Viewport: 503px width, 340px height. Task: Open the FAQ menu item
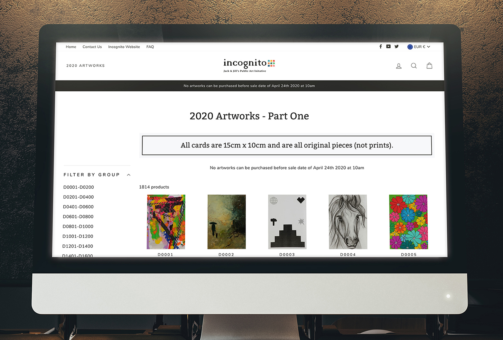pos(150,47)
